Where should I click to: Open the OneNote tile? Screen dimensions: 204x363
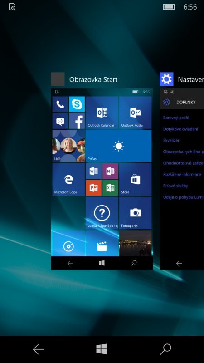tap(110, 171)
